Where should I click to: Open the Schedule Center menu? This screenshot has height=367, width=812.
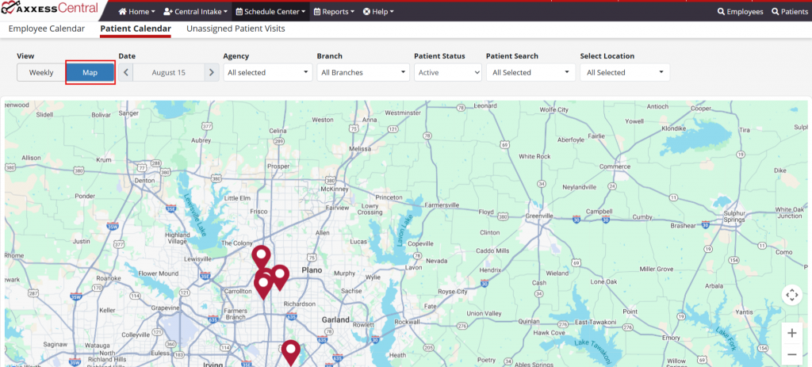[x=270, y=11]
